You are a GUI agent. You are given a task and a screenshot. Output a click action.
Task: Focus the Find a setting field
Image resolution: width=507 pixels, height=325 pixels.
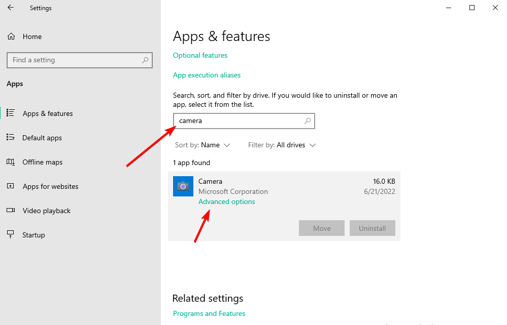[80, 60]
